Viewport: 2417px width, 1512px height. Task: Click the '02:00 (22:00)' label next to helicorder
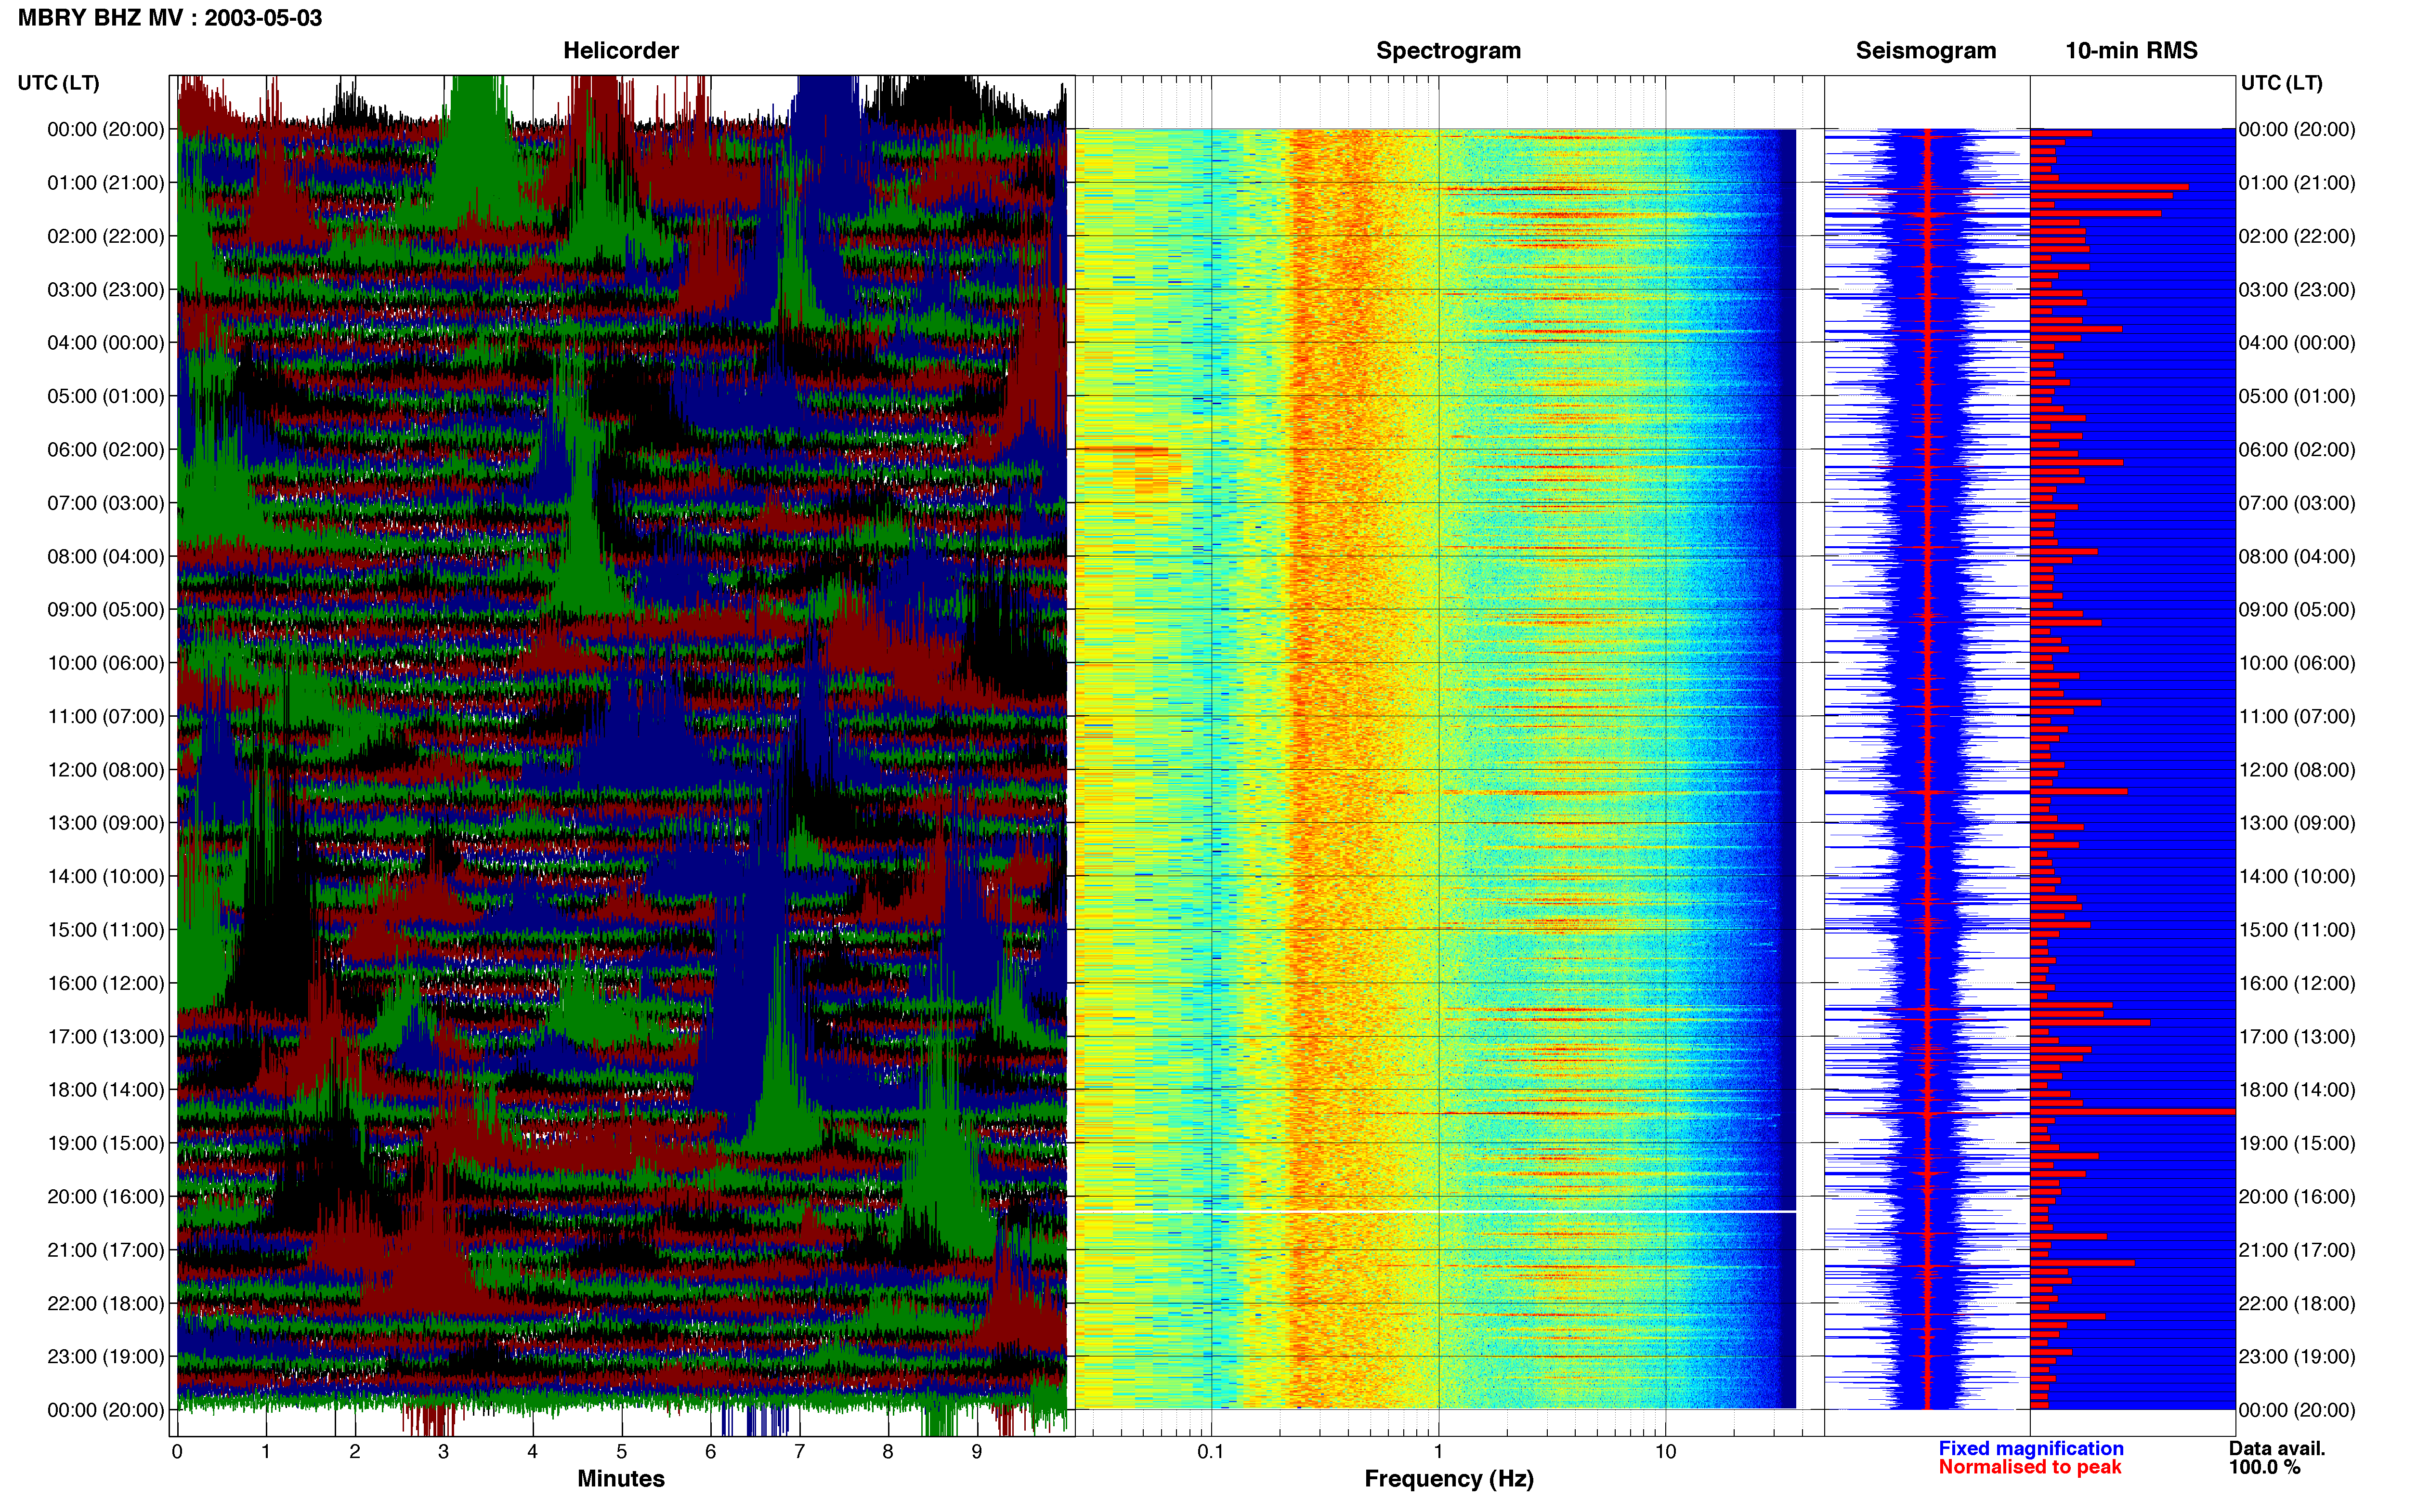pos(106,236)
